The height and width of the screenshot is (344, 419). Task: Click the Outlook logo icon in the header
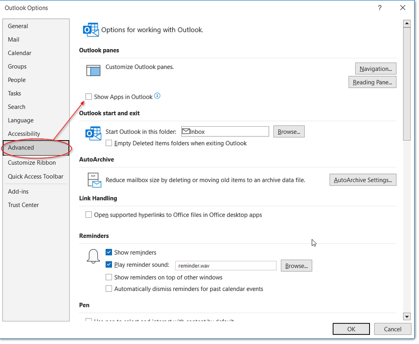[x=91, y=29]
